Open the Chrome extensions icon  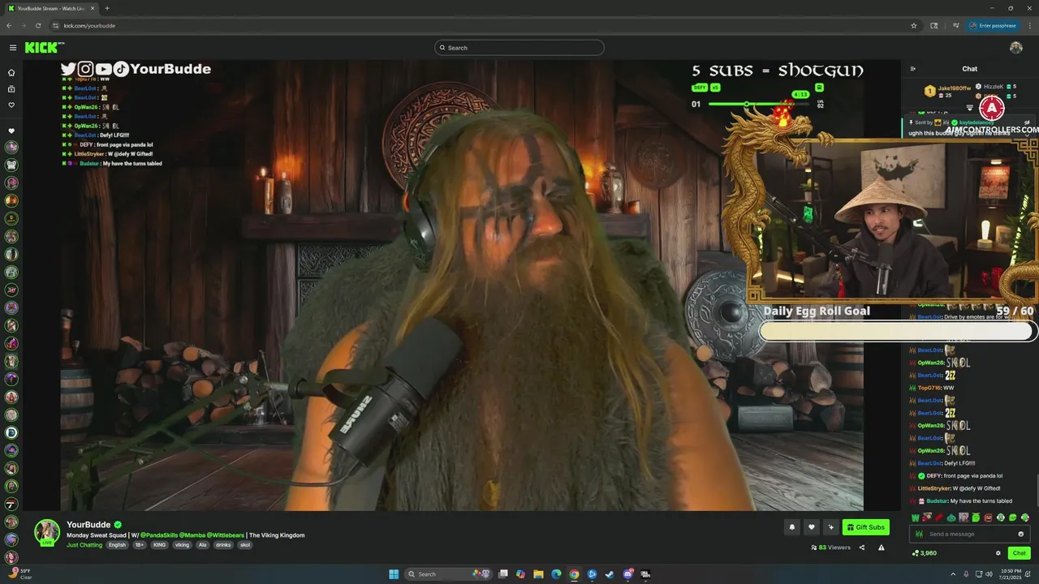[x=934, y=25]
